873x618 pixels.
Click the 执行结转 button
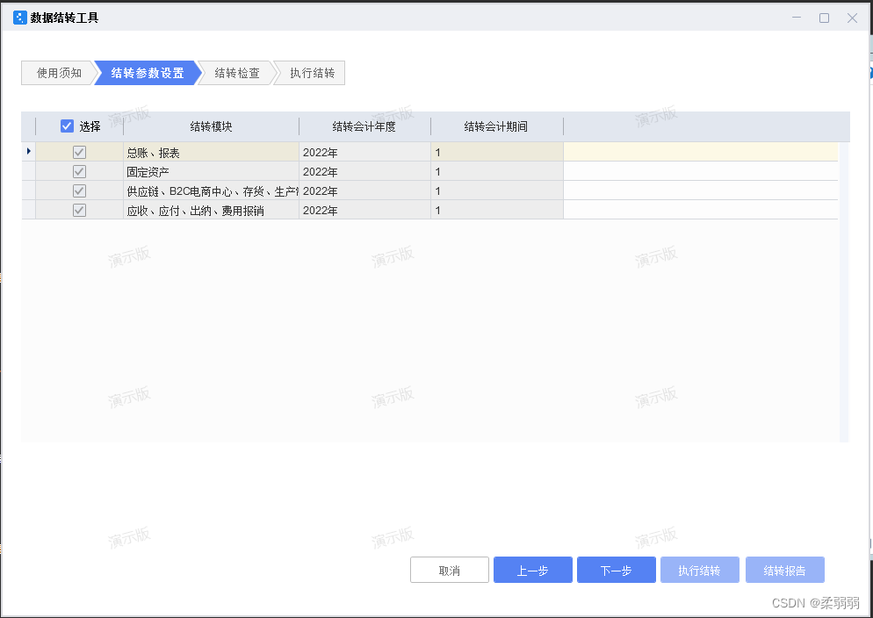click(x=699, y=569)
